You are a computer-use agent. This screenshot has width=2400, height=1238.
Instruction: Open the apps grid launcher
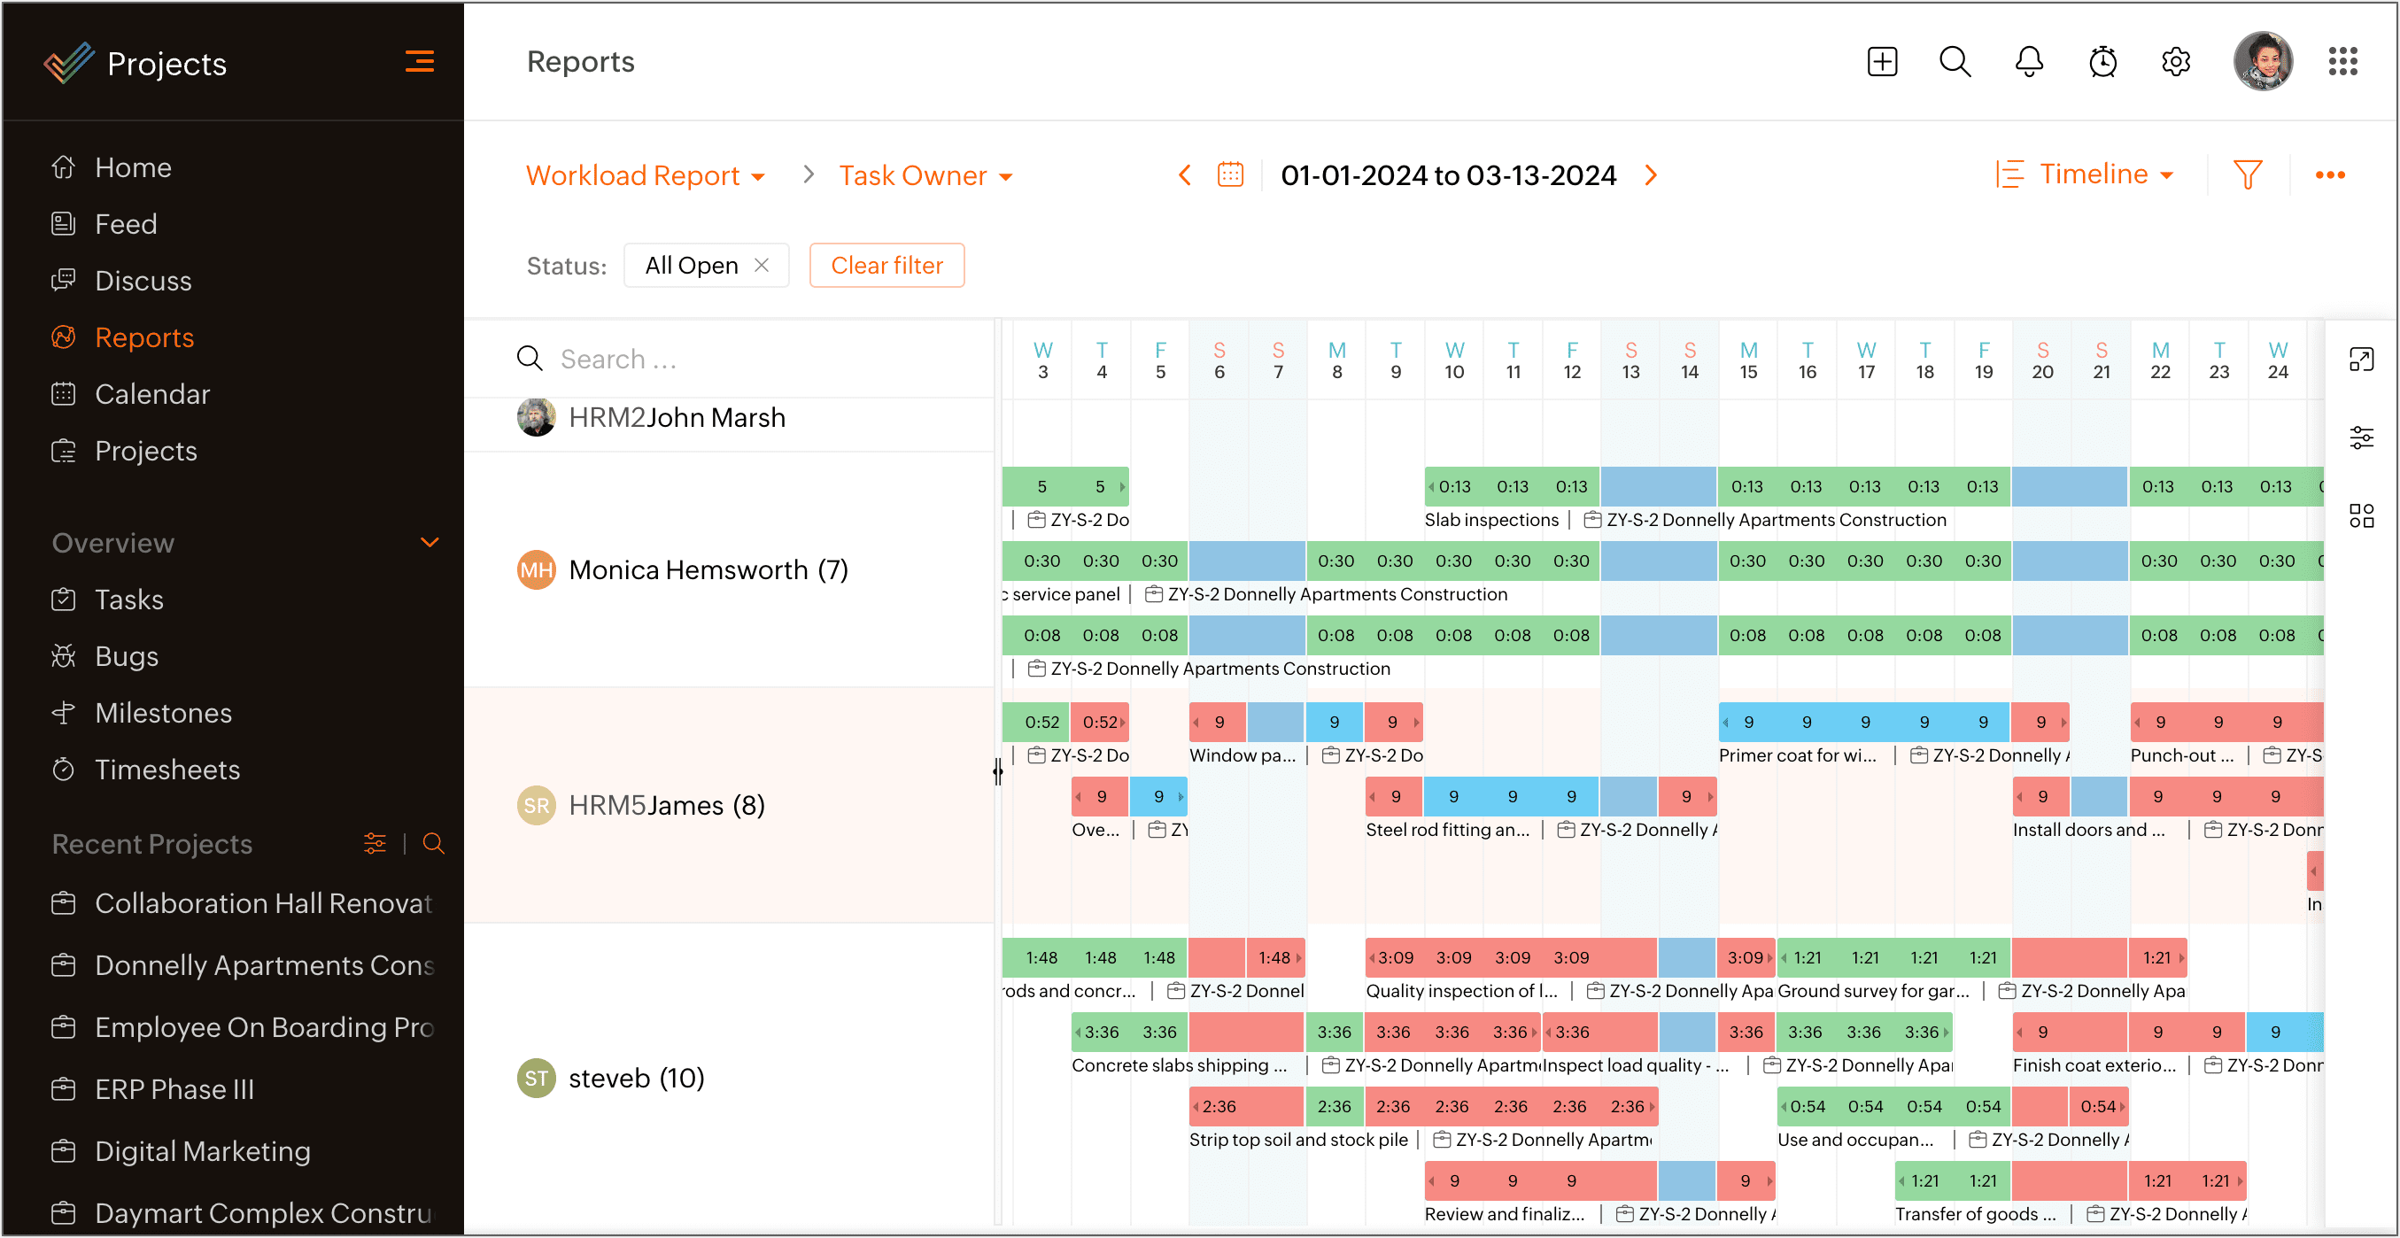pyautogui.click(x=2342, y=61)
